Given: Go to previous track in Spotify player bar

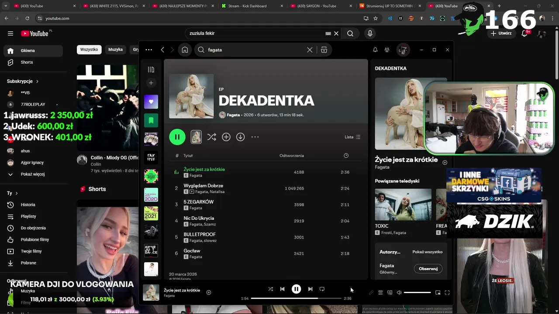Looking at the screenshot, I should pos(282,289).
